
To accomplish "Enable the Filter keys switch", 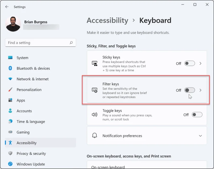I will pos(190,90).
